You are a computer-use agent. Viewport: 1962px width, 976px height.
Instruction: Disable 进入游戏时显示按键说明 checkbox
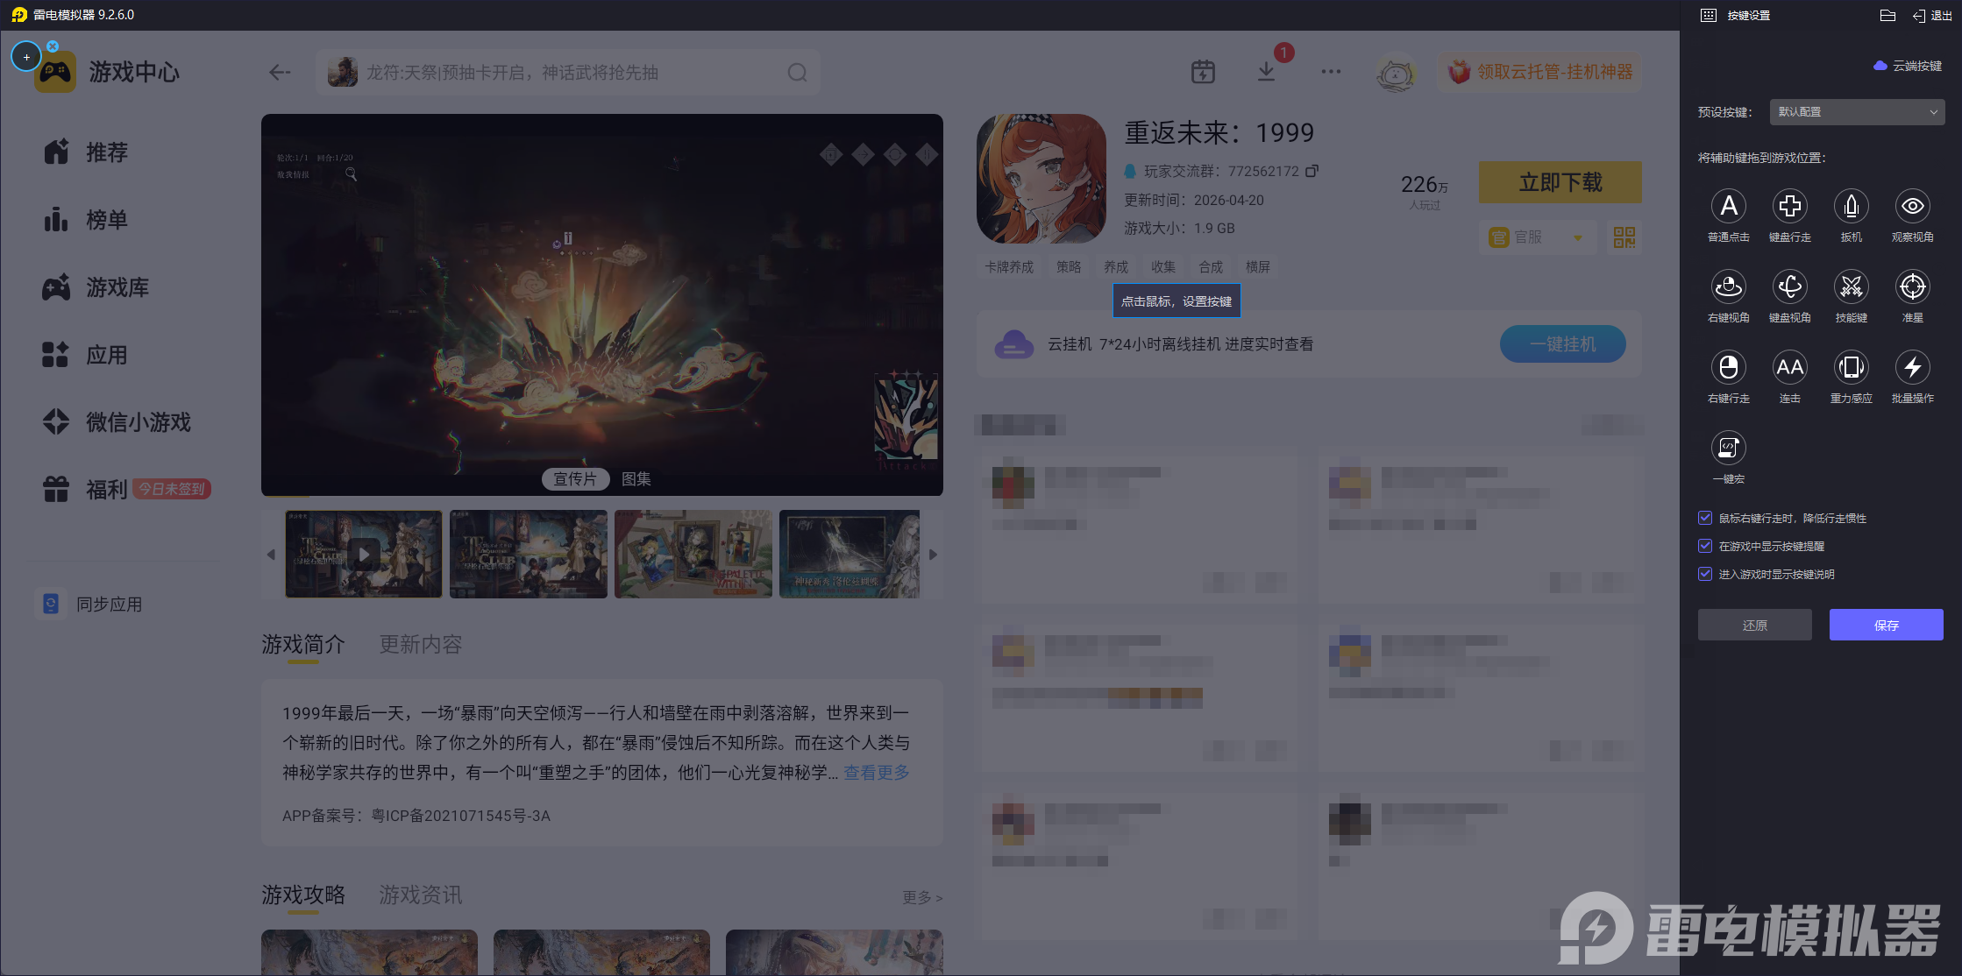1705,574
